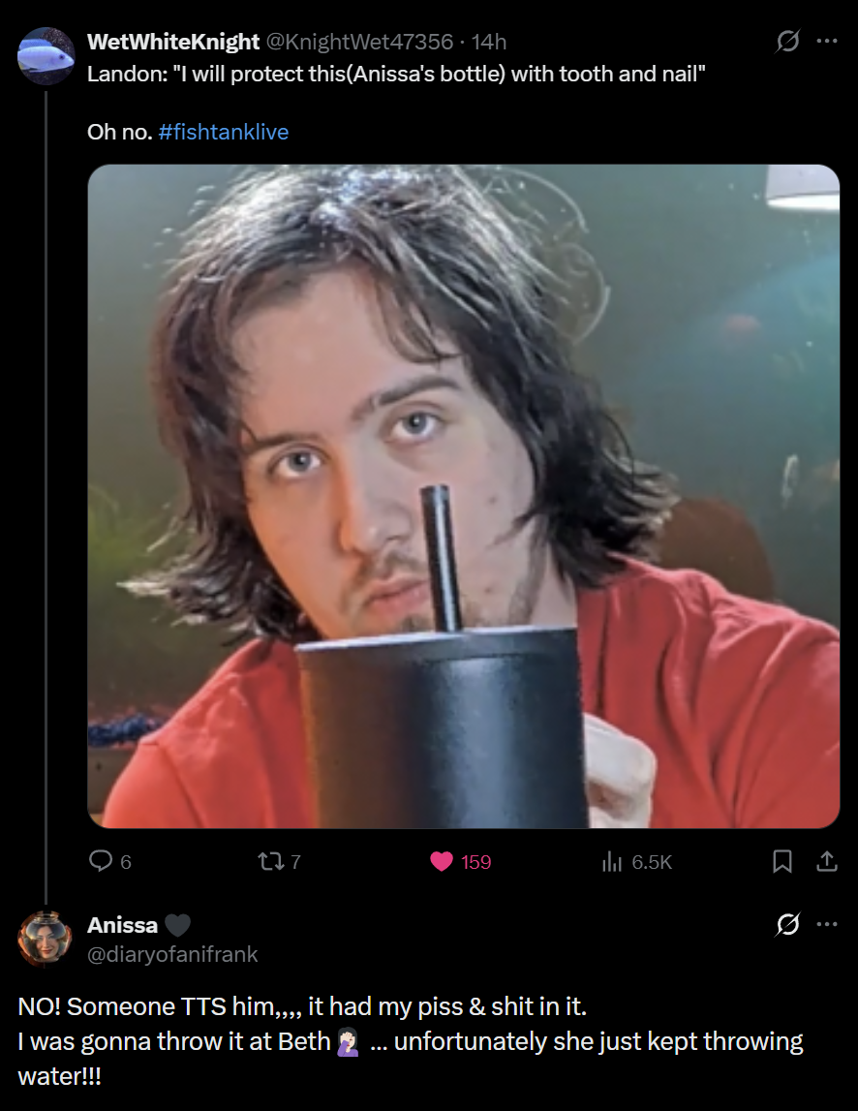The height and width of the screenshot is (1111, 858).
Task: Expand more options menu on Anissa's reply
Action: pos(827,924)
